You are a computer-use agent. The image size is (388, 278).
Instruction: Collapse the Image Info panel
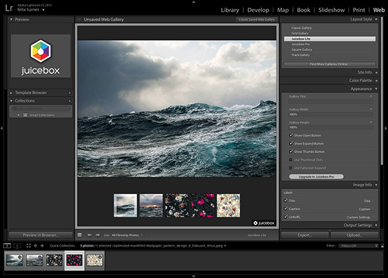[x=376, y=185]
